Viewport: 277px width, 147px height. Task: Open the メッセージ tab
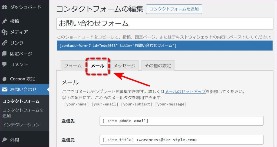(x=124, y=66)
